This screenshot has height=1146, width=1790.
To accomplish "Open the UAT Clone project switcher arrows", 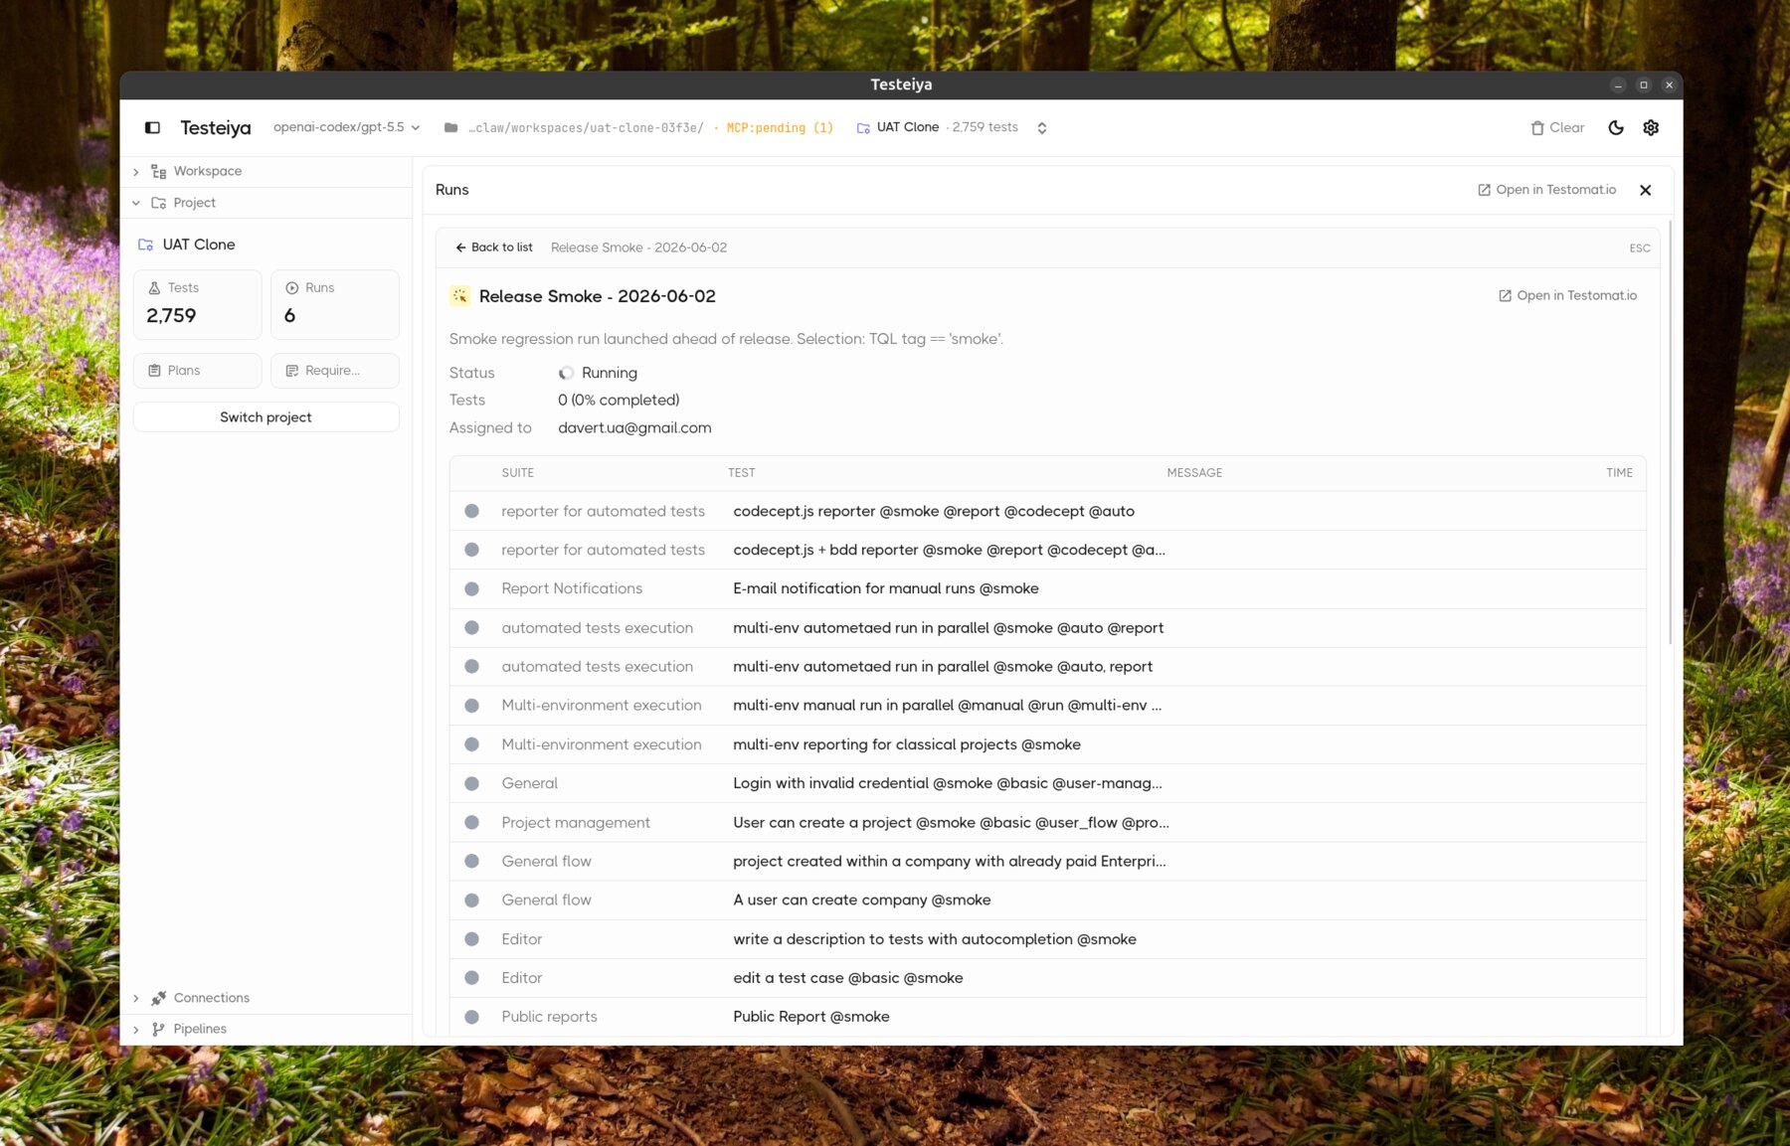I will click(x=1042, y=128).
